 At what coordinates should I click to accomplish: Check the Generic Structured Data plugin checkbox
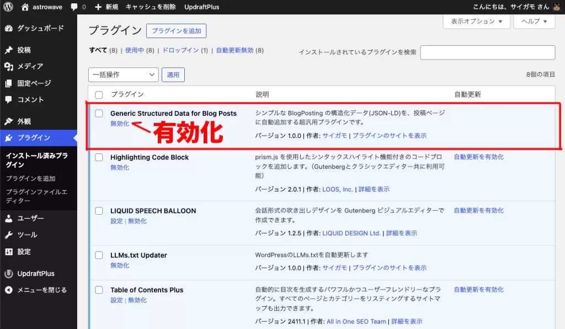tap(99, 113)
